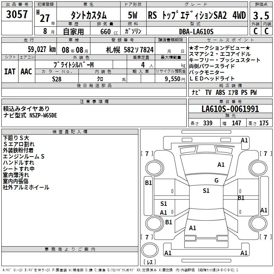Screen dimensions: 274x274
Task: Click the 後日発送部品 header
Action: coord(94,85)
